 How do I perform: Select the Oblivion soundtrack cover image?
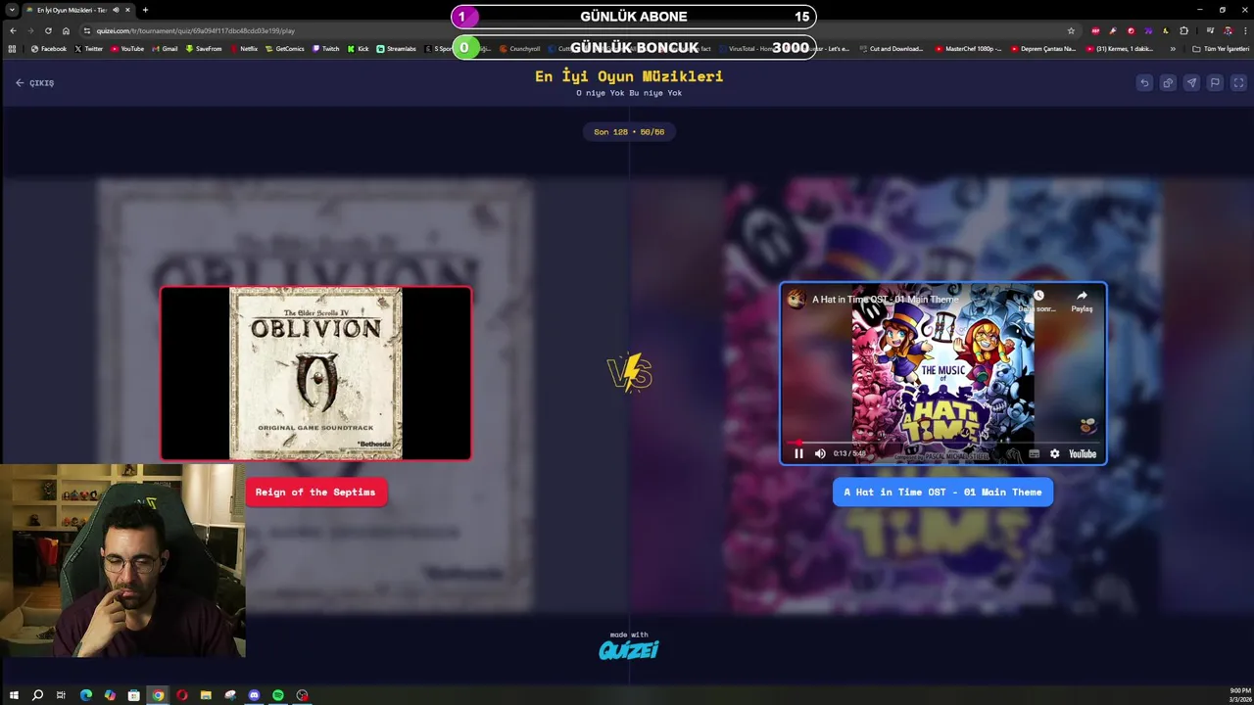click(x=315, y=373)
